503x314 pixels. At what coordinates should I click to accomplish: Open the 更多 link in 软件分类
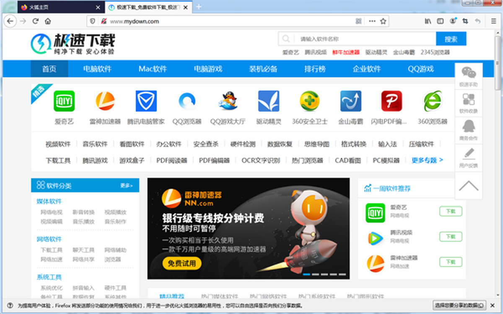[126, 185]
